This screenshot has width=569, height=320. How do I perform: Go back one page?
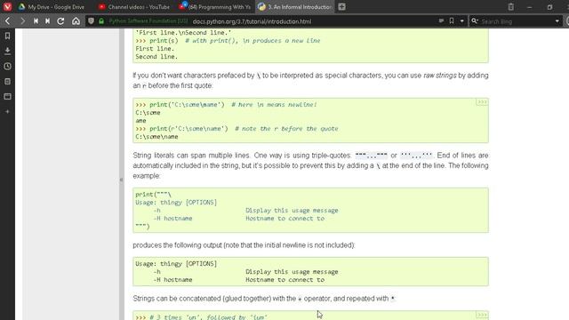click(8, 21)
